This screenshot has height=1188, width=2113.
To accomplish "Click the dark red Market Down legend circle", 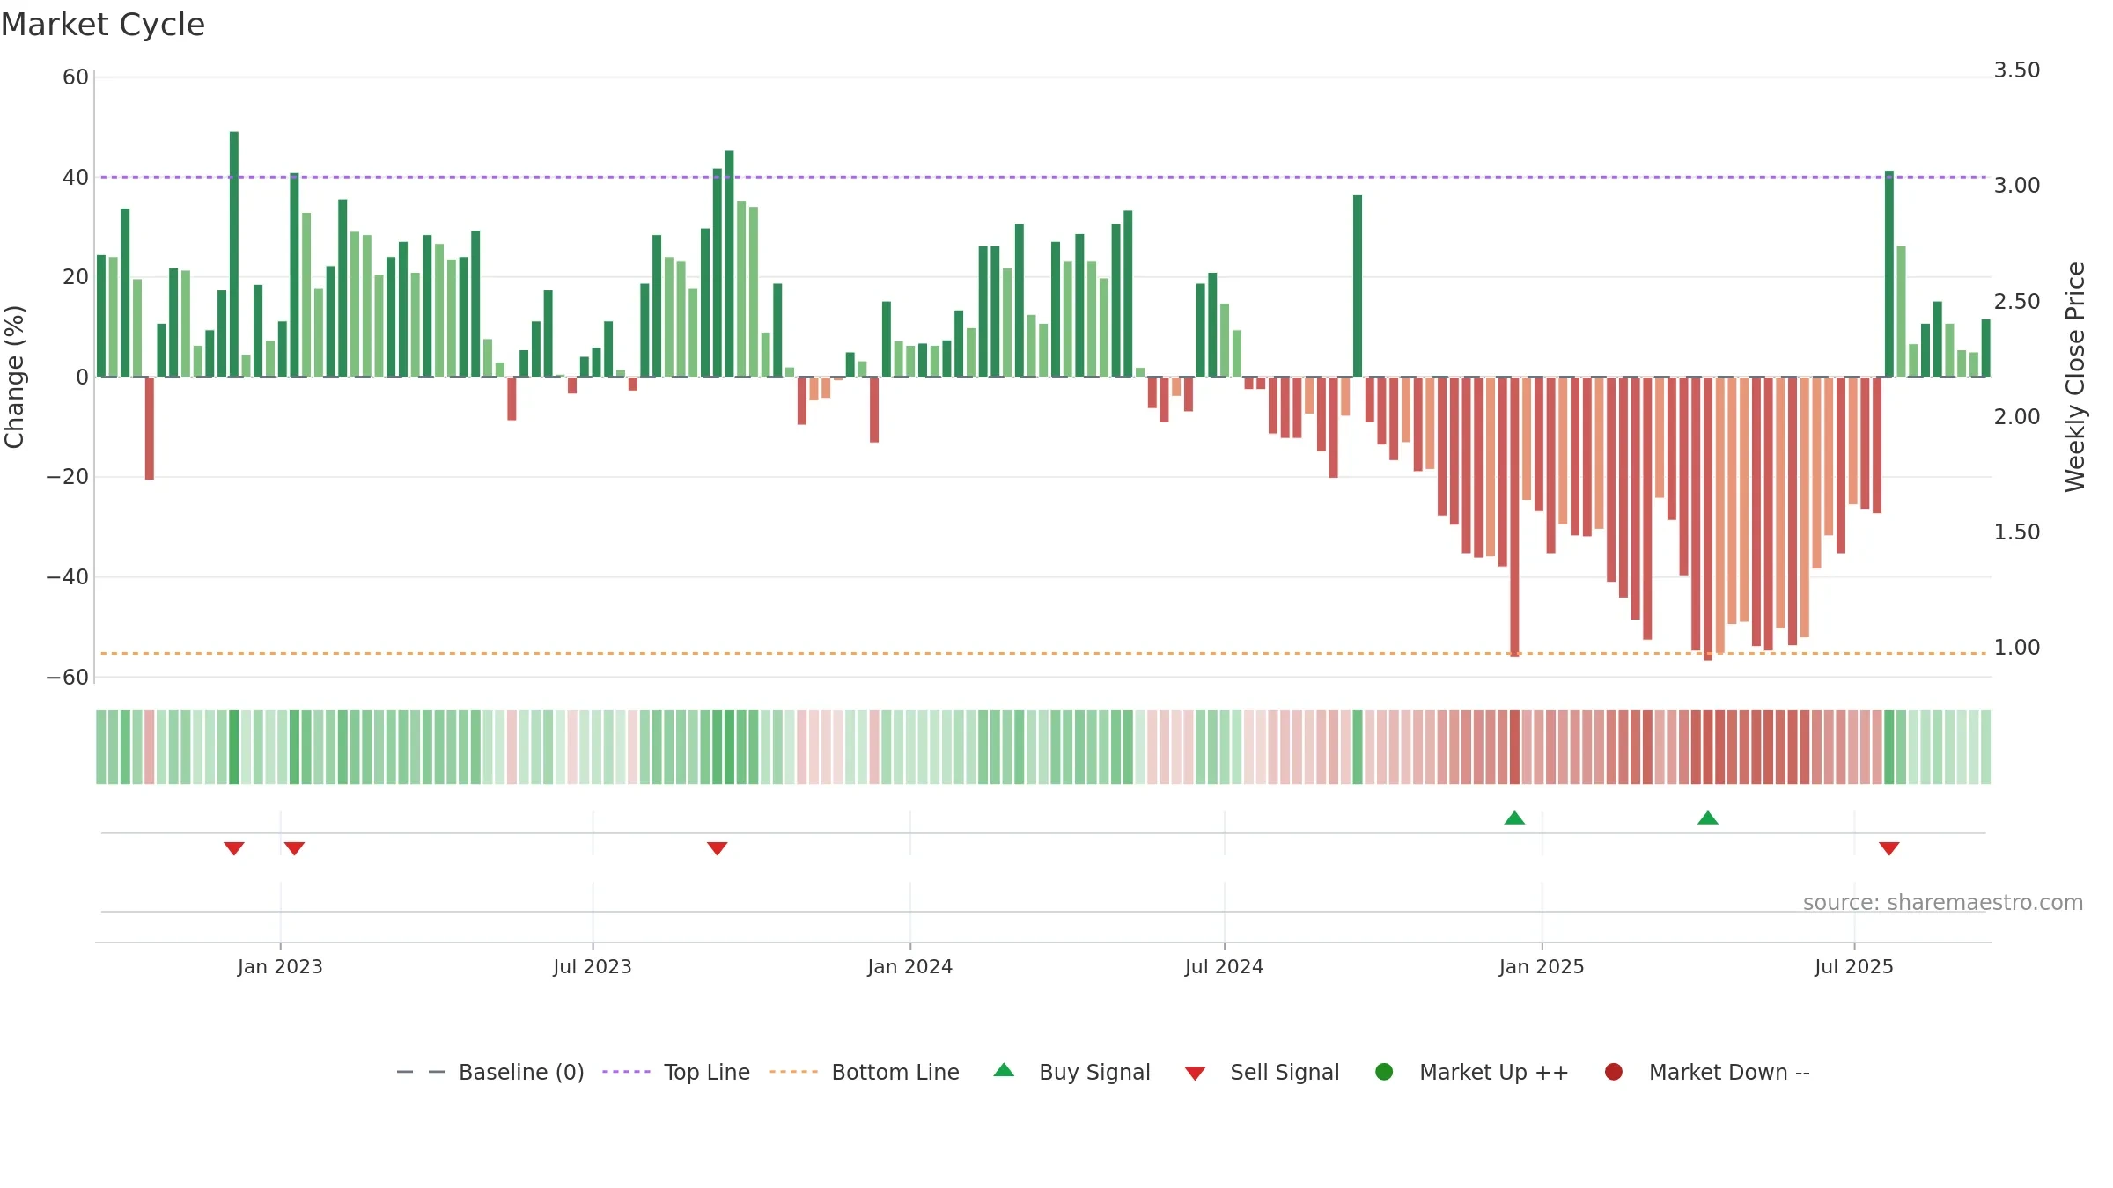I will (1614, 1072).
